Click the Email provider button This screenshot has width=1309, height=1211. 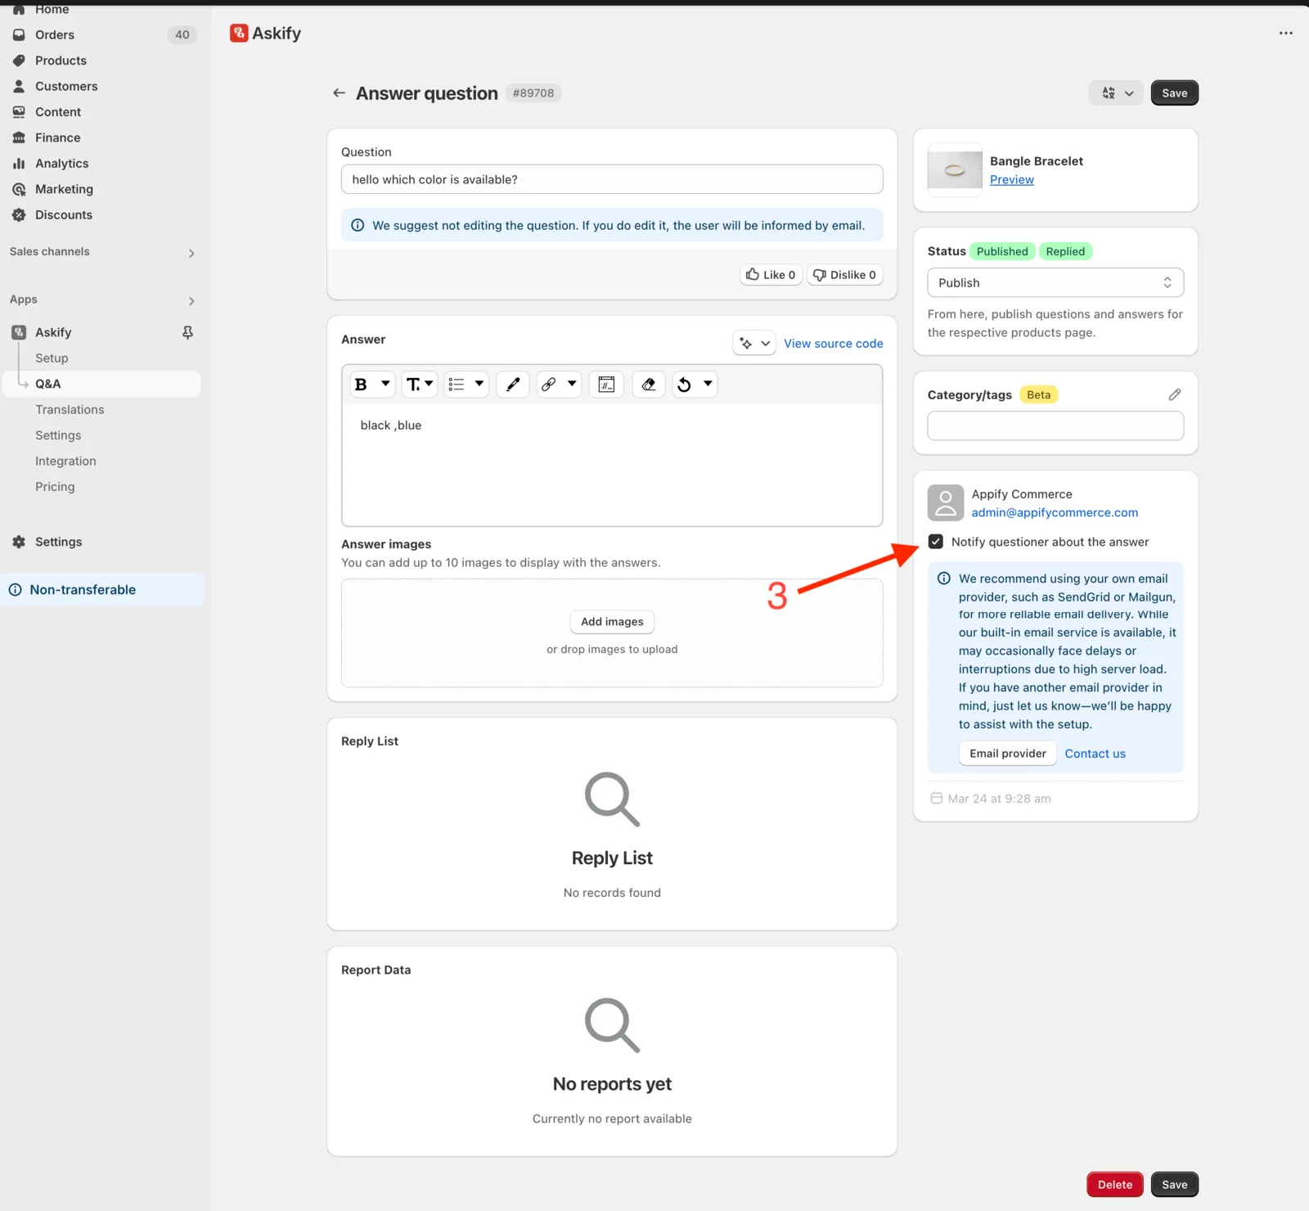coord(1008,754)
